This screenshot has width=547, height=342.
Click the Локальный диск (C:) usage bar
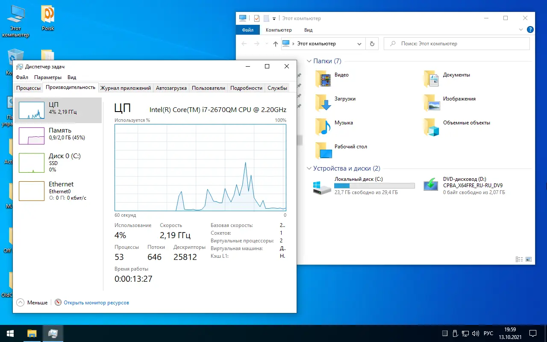[374, 186]
